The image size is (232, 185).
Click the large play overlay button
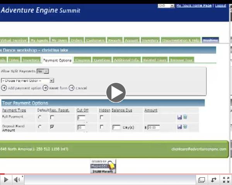click(116, 92)
